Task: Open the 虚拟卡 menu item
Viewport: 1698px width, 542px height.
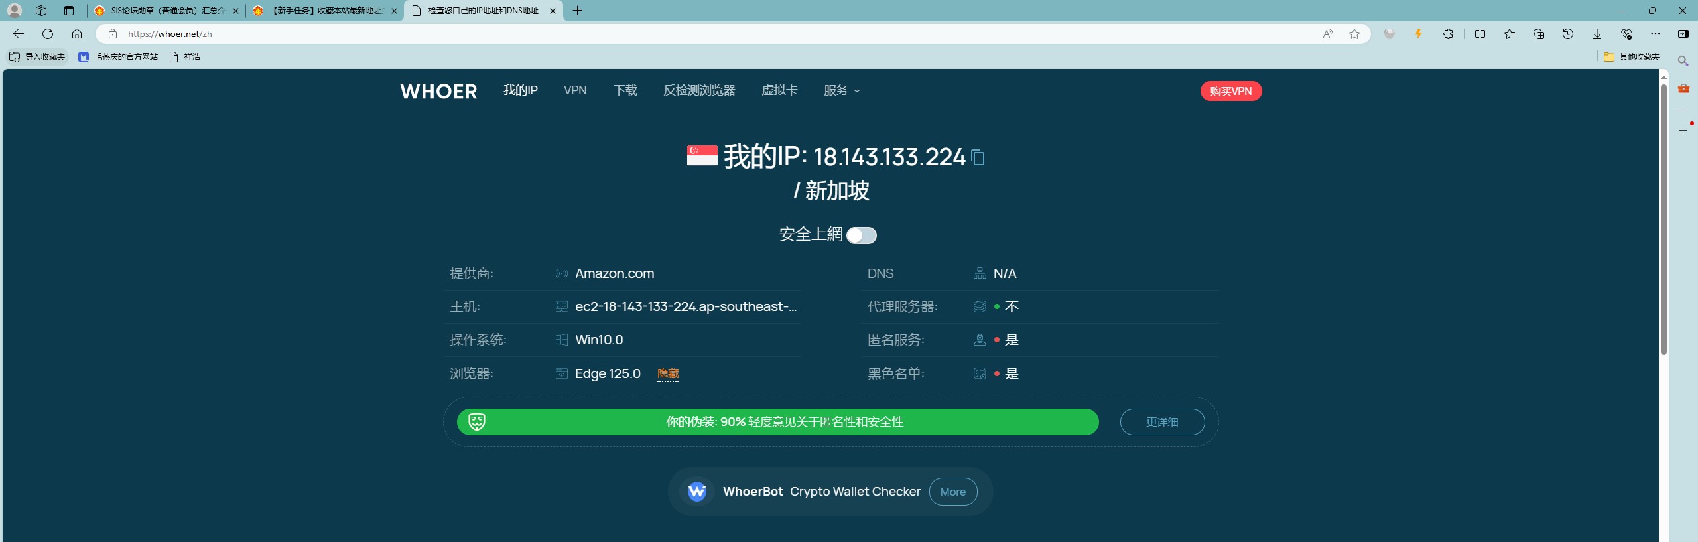Action: coord(779,90)
